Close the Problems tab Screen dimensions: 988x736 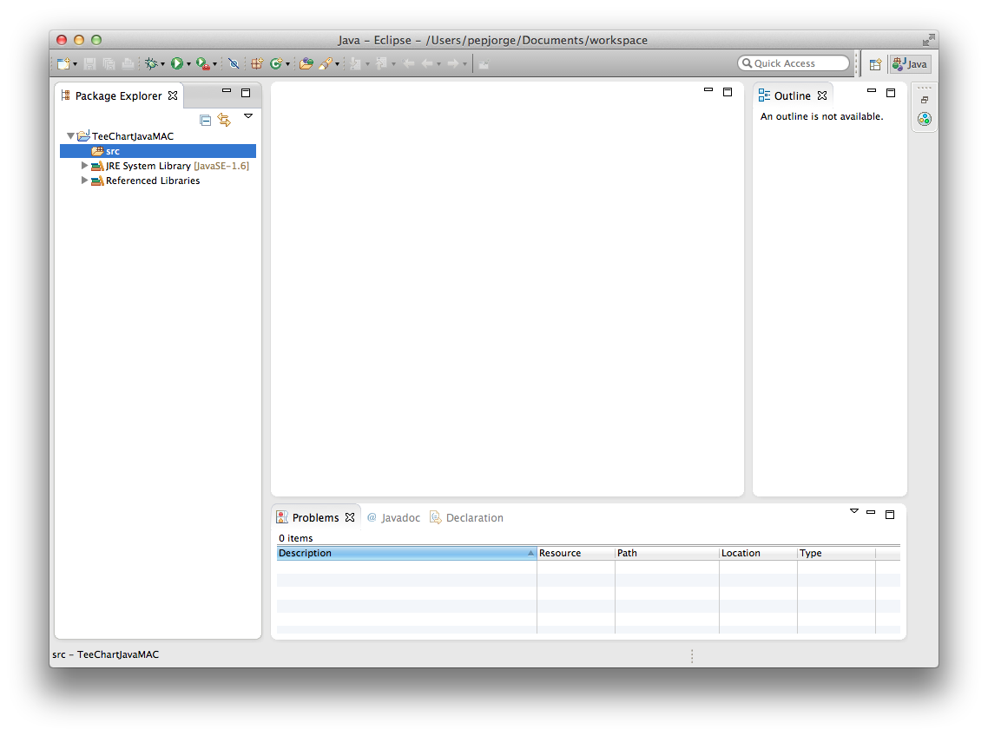[350, 517]
